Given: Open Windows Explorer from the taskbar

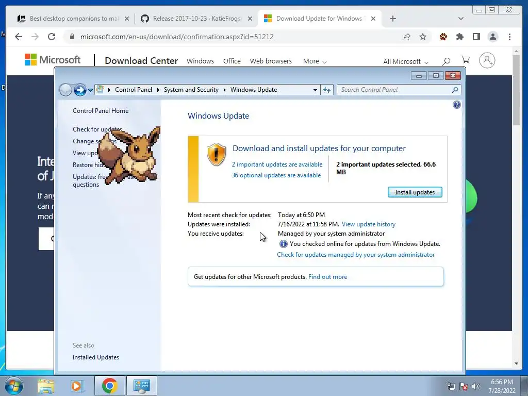Looking at the screenshot, I should 46,386.
